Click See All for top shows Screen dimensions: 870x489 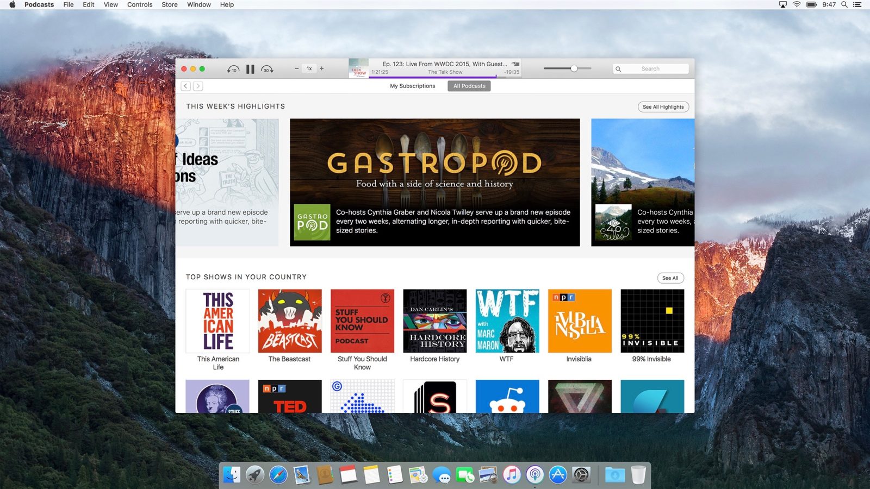(670, 278)
